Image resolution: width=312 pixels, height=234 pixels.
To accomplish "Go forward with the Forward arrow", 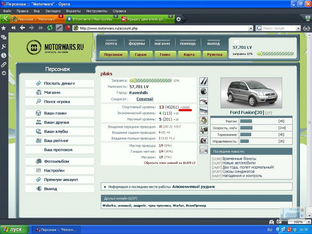I will pos(32,28).
